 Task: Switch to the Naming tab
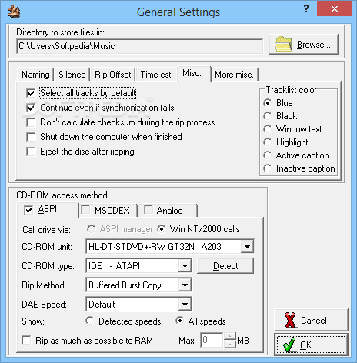(x=35, y=75)
